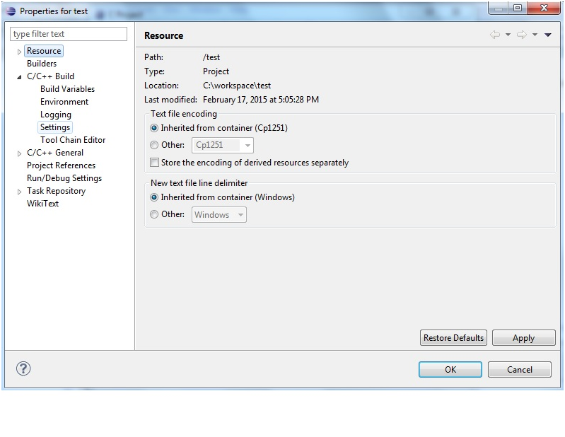
Task: Click the Apply button
Action: coord(523,338)
